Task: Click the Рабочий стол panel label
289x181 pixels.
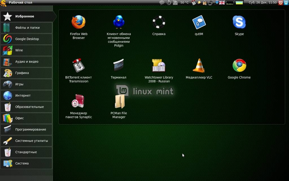Action: (x=20, y=3)
